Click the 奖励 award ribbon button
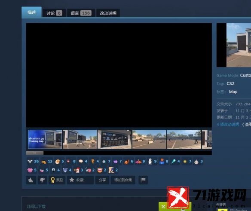The width and height of the screenshot is (251, 211). pos(57,180)
